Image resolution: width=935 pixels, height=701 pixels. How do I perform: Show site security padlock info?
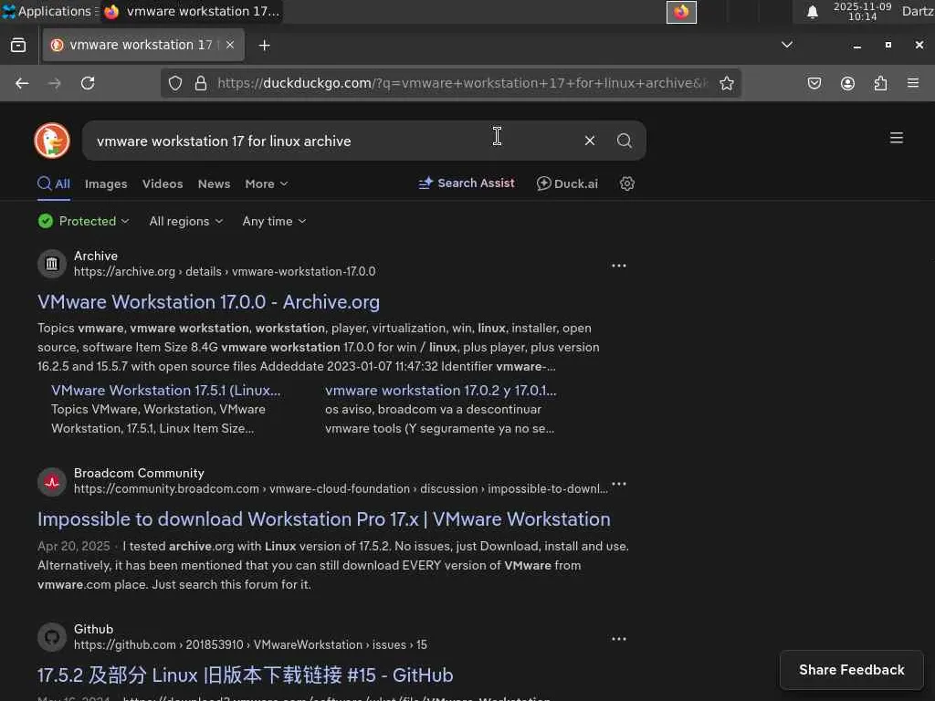click(x=201, y=83)
